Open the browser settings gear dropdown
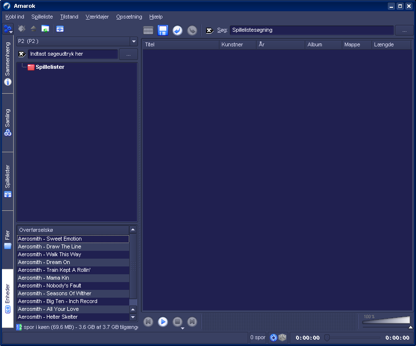This screenshot has height=346, width=416. click(x=8, y=29)
